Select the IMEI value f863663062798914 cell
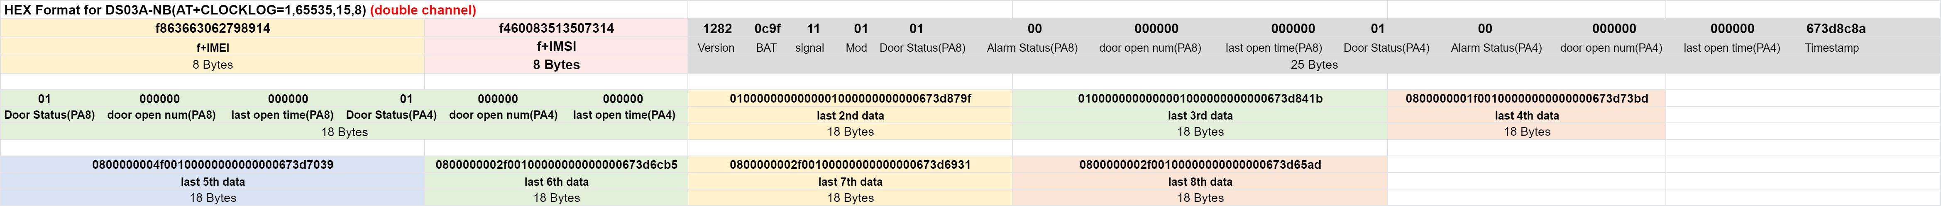1941x206 pixels. pyautogui.click(x=213, y=29)
